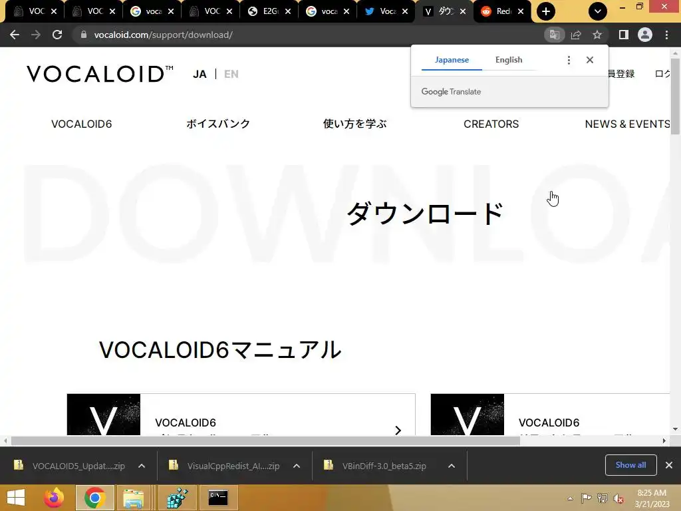Open the VOCALOID6 navigation menu item

[x=82, y=124]
